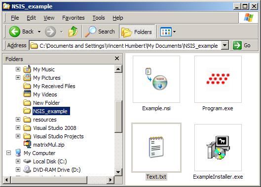The height and width of the screenshot is (187, 261).
Task: Click the address bar path field
Action: (125, 45)
